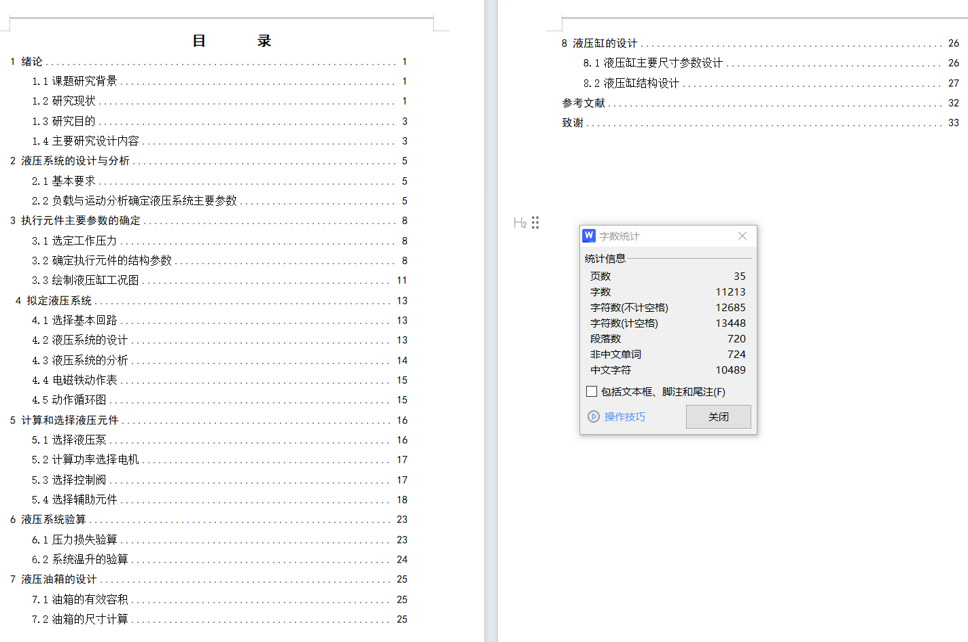
Task: Go to 6 液压系统验算
Action: [x=209, y=519]
